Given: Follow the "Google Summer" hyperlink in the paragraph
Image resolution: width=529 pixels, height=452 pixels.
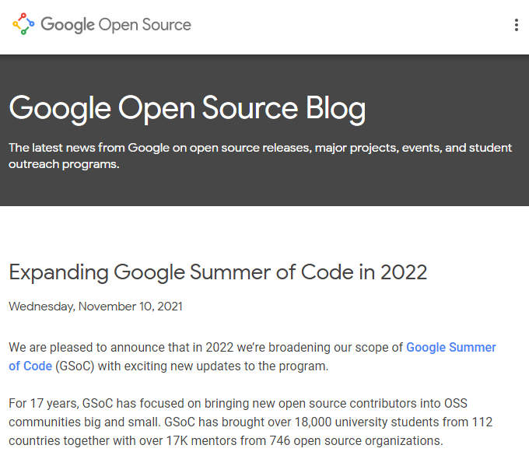Looking at the screenshot, I should 450,347.
